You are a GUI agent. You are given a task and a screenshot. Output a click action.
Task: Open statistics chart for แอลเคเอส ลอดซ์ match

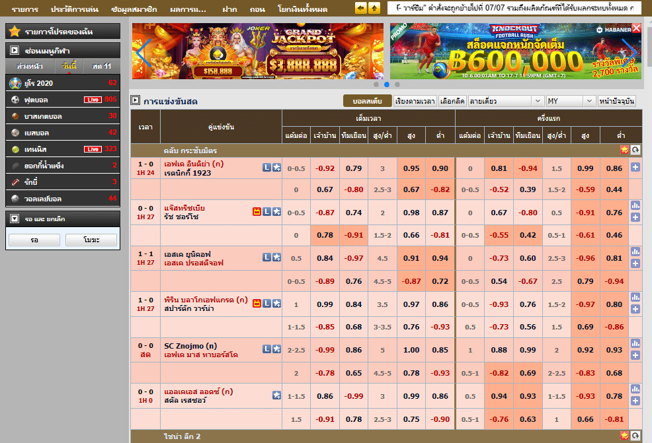[x=635, y=389]
